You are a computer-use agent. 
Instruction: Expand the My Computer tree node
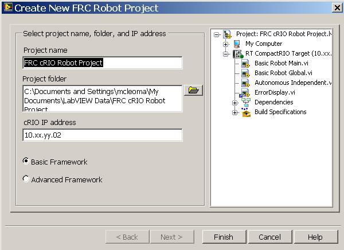[225, 44]
